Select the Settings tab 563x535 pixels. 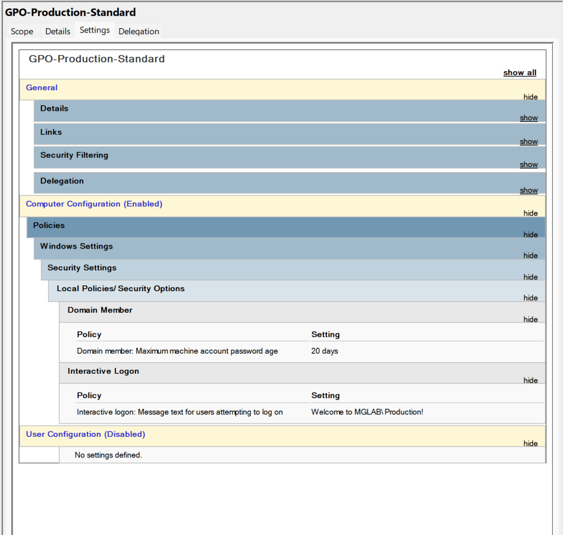pyautogui.click(x=95, y=30)
